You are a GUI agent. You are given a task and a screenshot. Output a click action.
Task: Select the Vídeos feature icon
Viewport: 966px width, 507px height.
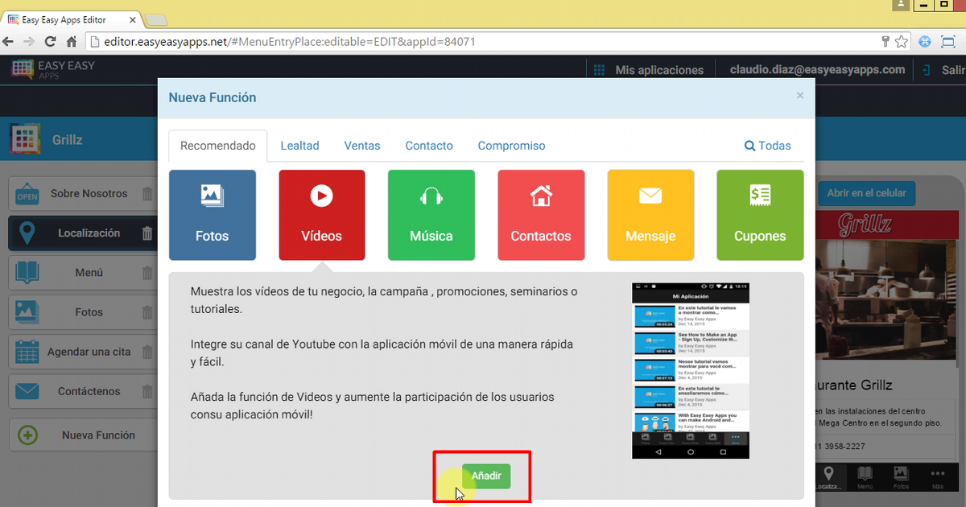321,215
